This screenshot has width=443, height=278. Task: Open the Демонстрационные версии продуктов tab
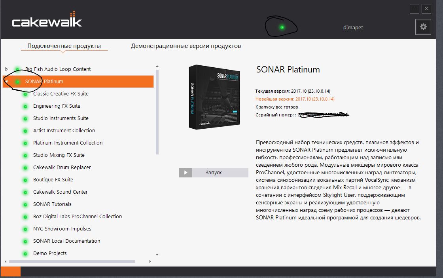click(186, 46)
